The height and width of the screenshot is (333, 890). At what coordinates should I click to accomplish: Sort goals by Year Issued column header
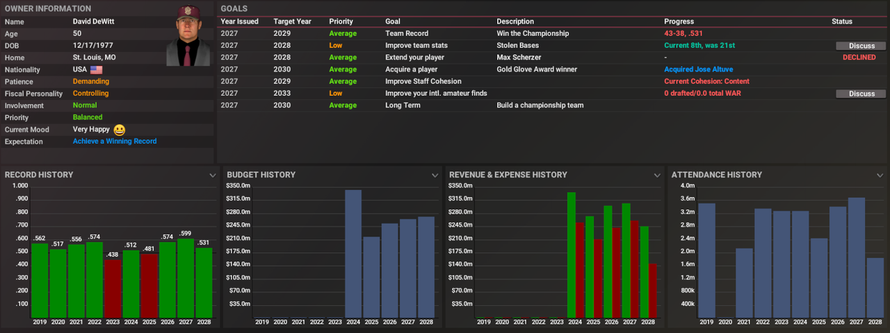(x=239, y=22)
